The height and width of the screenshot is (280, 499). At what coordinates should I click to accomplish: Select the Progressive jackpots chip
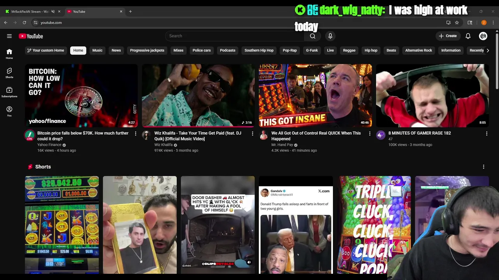pyautogui.click(x=147, y=50)
